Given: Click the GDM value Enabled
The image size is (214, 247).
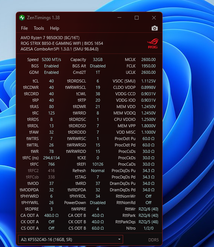Looking at the screenshot, I should coord(51,72).
